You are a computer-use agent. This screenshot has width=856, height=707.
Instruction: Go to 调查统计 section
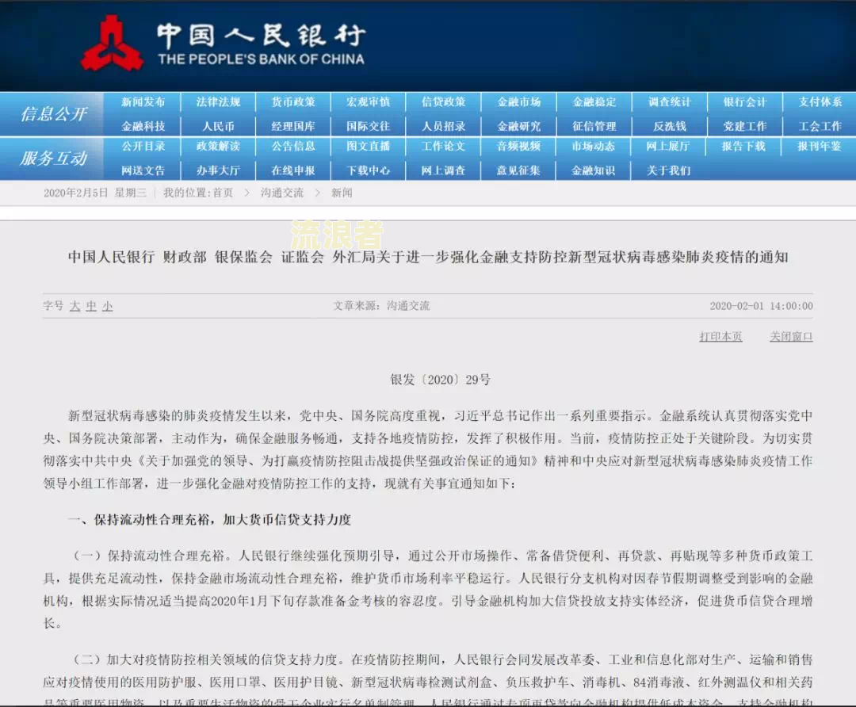pos(669,102)
